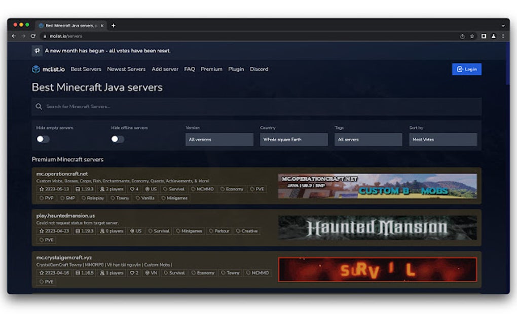This screenshot has height=323, width=517.
Task: Open the Version dropdown showing All versions
Action: [x=219, y=139]
